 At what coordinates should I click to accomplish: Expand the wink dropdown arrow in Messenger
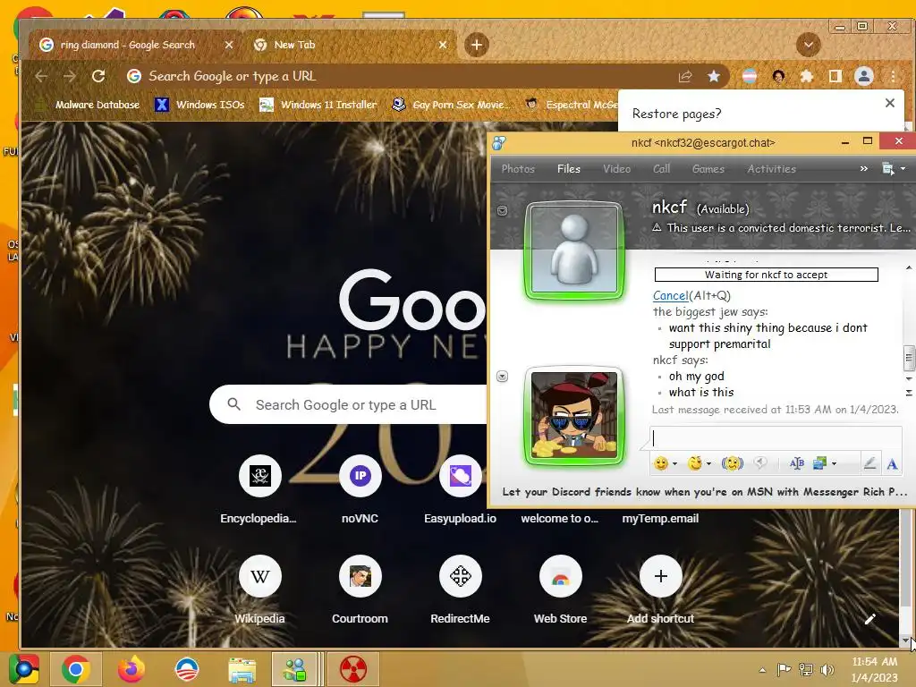(708, 464)
